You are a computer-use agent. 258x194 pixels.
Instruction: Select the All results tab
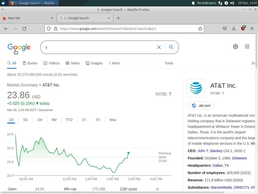pyautogui.click(x=12, y=63)
